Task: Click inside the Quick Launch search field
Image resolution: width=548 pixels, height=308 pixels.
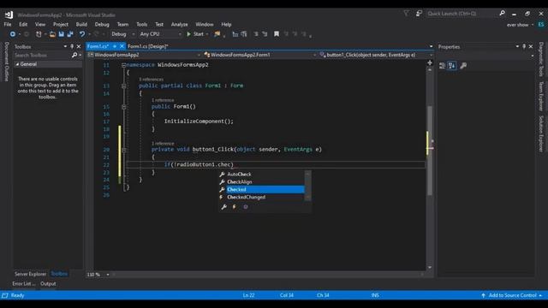Action: (462, 14)
